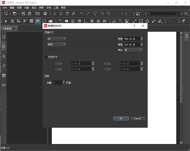Open the 文件 menu
The height and width of the screenshot is (151, 190).
click(4, 7)
